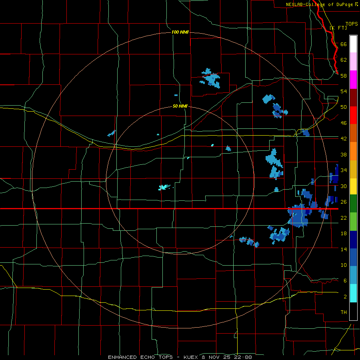The image size is (360, 360).
Task: Pick the light pink legend swatch
Action: [x=353, y=61]
